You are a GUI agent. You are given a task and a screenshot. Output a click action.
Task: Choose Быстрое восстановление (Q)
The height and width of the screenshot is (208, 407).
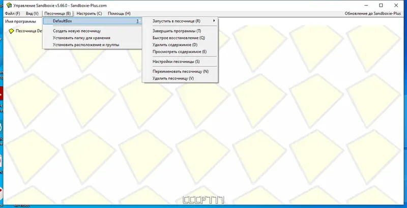[x=180, y=38]
